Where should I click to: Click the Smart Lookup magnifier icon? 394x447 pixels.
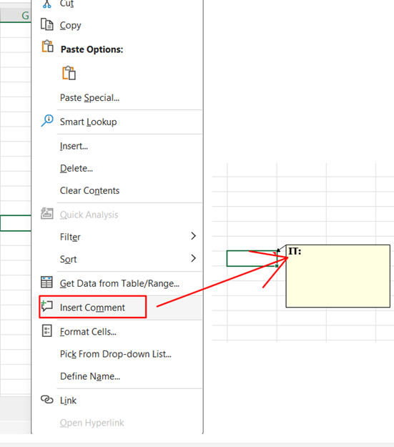[47, 121]
